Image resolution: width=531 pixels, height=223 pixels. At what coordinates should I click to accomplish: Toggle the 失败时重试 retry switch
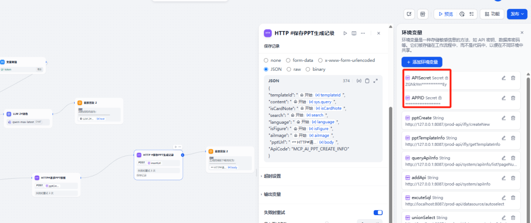click(378, 213)
